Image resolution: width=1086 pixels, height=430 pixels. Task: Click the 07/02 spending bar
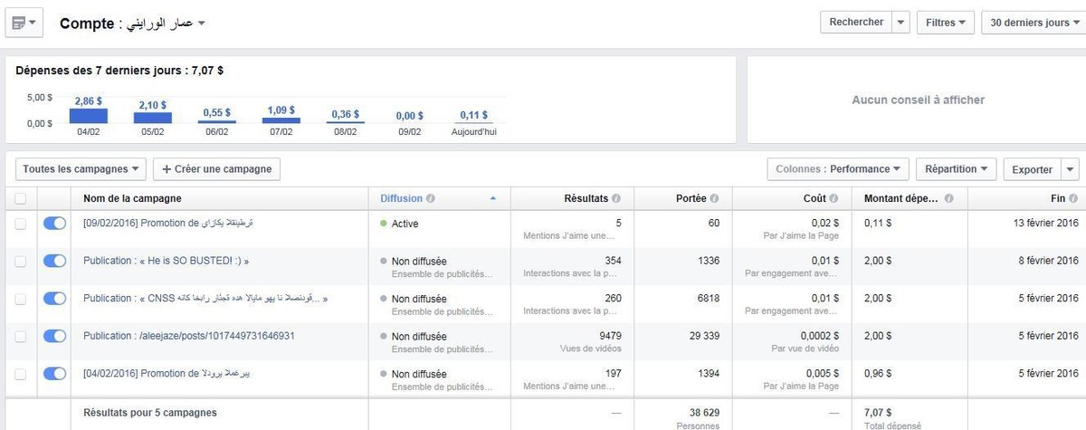(x=281, y=120)
